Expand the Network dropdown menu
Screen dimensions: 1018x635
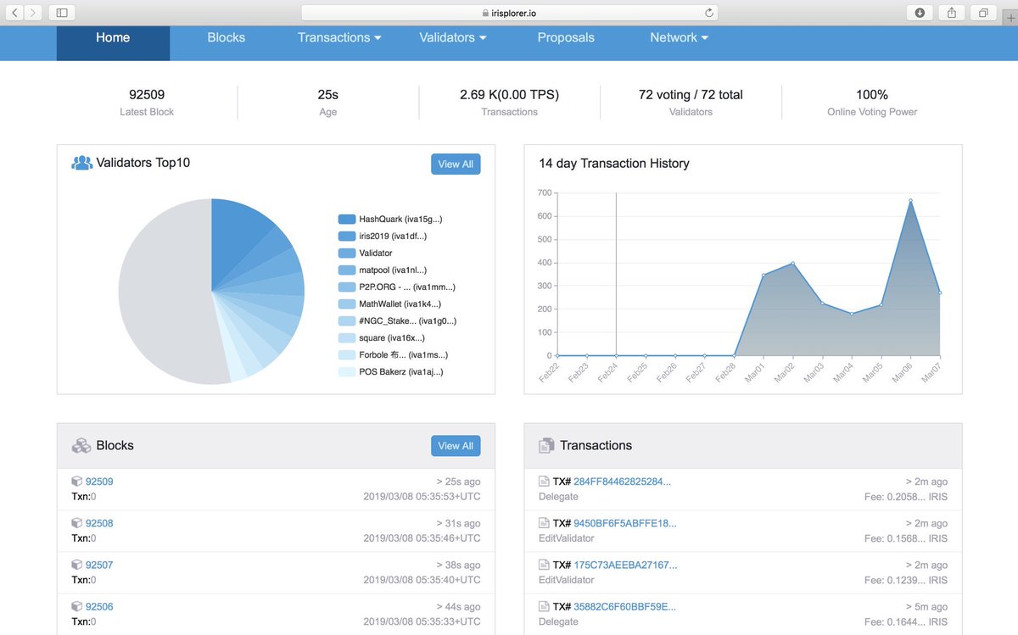(x=678, y=37)
